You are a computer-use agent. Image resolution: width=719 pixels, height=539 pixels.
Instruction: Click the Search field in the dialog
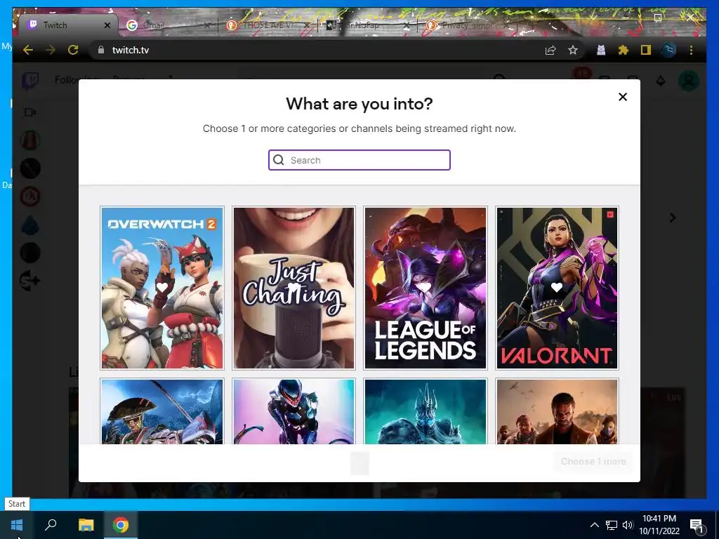pyautogui.click(x=359, y=160)
